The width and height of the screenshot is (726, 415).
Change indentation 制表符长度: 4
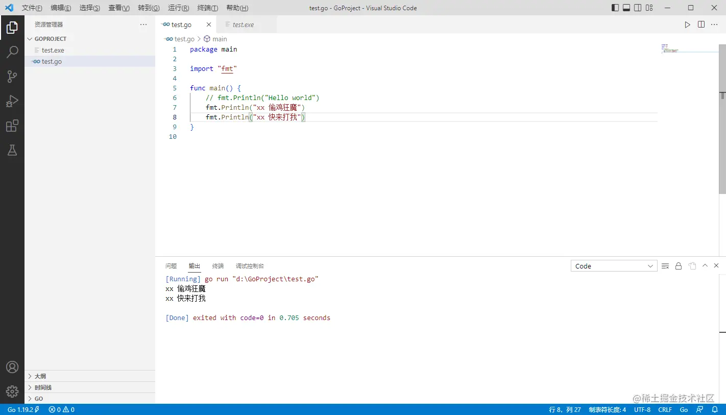tap(607, 409)
